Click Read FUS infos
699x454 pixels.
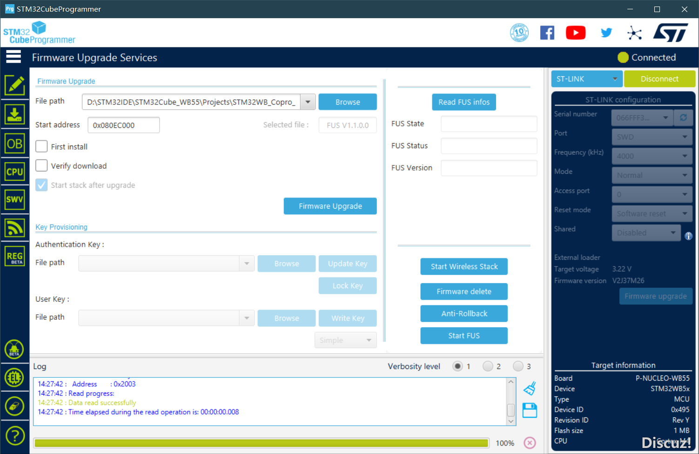pyautogui.click(x=464, y=102)
